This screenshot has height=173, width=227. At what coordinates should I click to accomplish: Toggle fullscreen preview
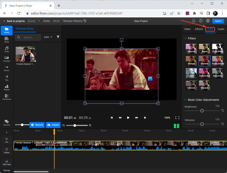click(177, 118)
